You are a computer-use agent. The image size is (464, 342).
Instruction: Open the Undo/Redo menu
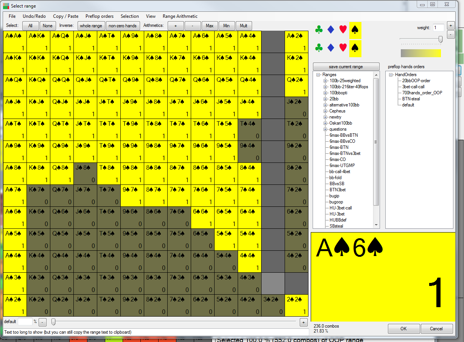point(34,16)
